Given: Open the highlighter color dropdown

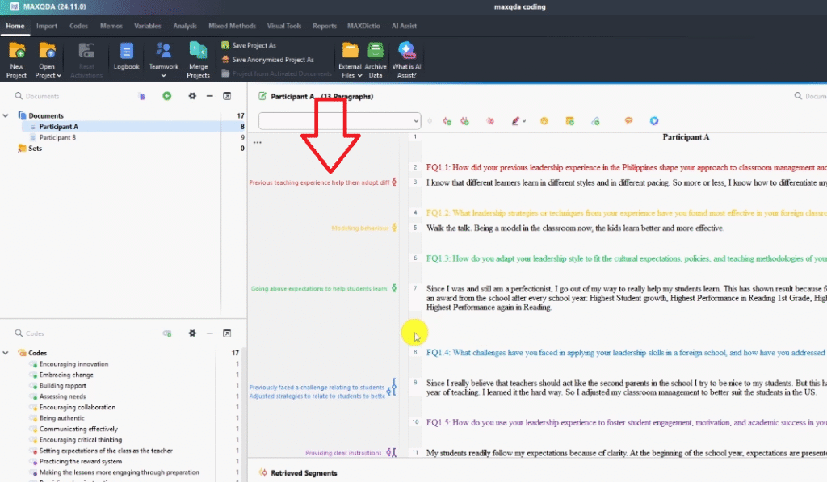Looking at the screenshot, I should click(x=525, y=121).
